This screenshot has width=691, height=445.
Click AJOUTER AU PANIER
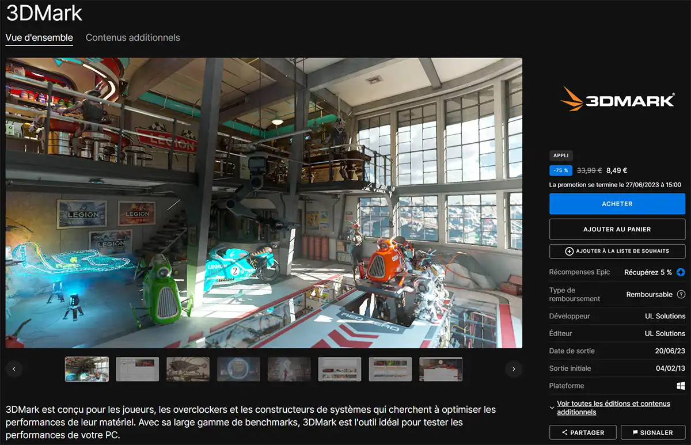[x=617, y=229]
